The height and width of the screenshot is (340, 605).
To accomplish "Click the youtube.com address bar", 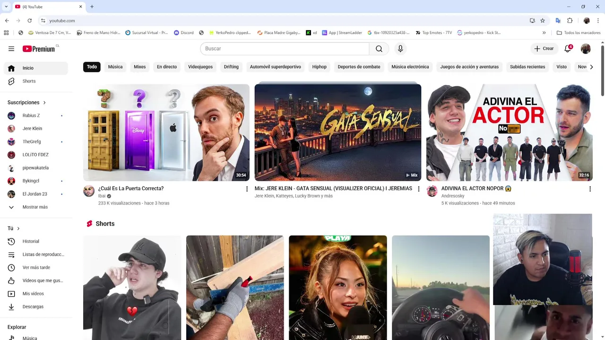I will (x=284, y=20).
